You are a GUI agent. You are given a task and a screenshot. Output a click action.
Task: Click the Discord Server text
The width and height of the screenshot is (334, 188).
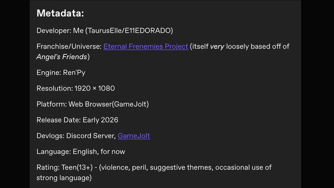[x=90, y=136]
